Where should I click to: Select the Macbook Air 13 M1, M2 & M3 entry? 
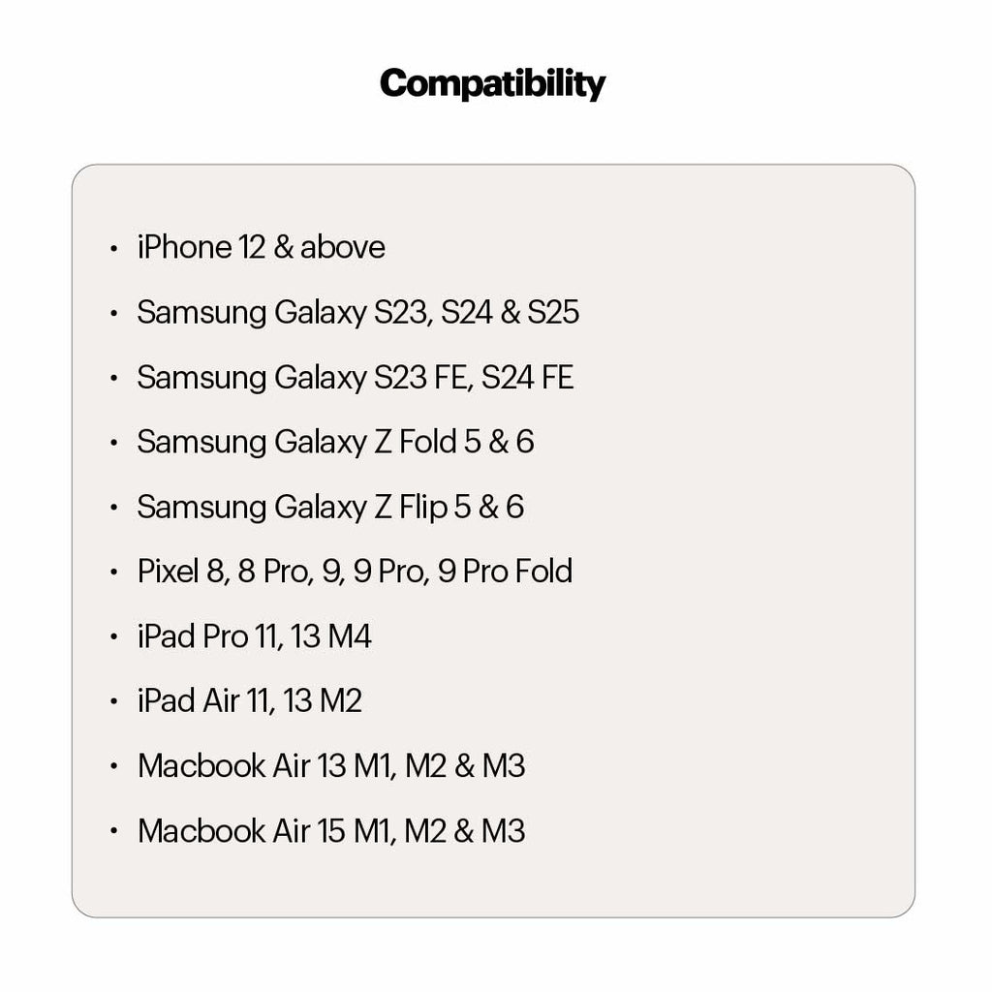coord(331,766)
